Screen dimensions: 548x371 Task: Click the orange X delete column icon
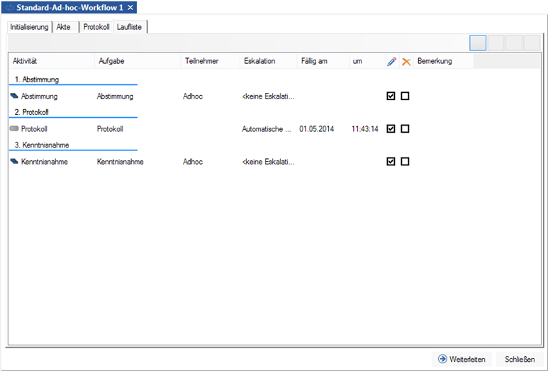point(406,62)
